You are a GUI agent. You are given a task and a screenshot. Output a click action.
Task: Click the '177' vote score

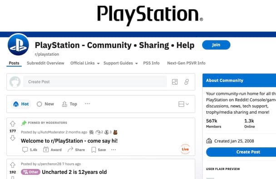point(13,131)
